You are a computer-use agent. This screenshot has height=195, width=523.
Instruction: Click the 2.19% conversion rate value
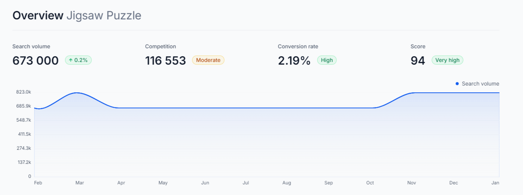[x=294, y=60]
